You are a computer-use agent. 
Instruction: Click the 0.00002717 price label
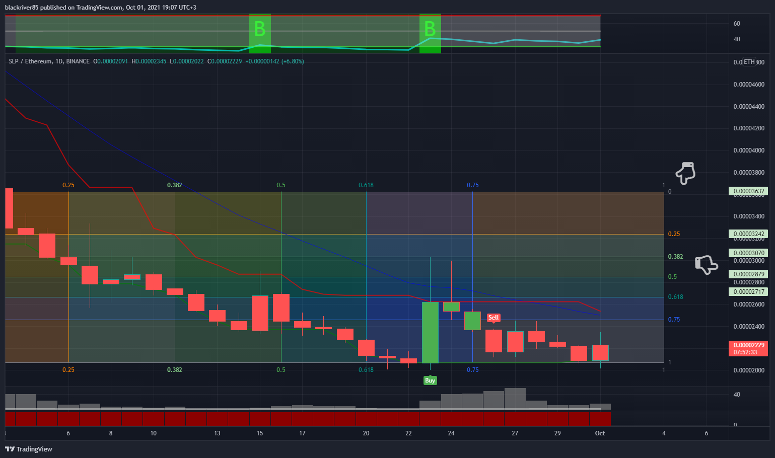(749, 292)
